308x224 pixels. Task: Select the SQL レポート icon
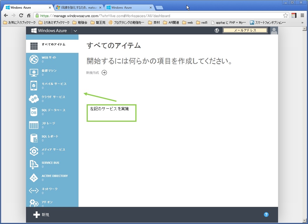34,138
